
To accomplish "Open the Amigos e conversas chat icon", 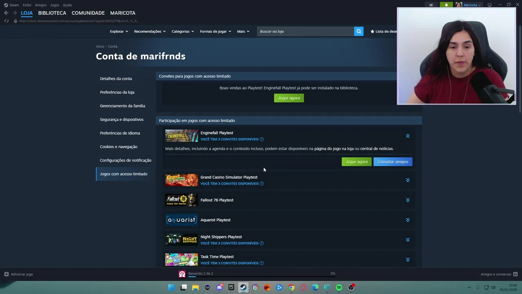I will [515, 274].
